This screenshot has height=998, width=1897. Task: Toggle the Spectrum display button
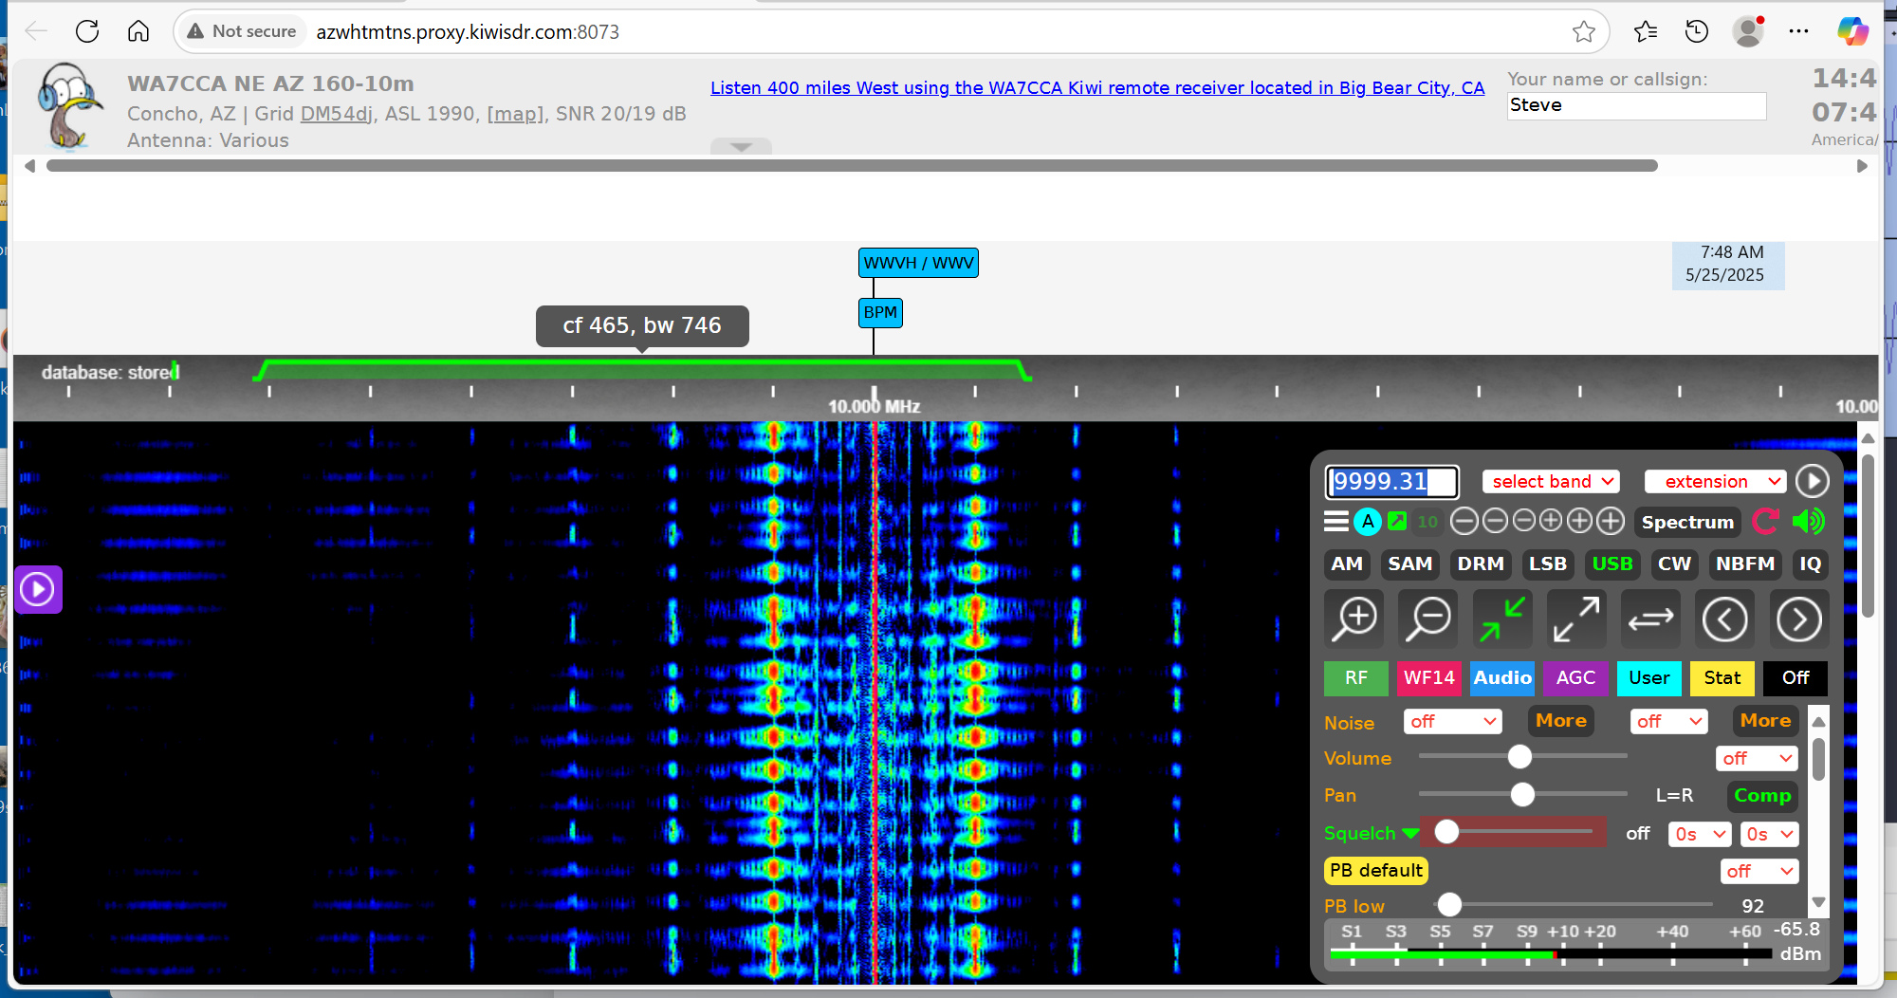click(1687, 522)
